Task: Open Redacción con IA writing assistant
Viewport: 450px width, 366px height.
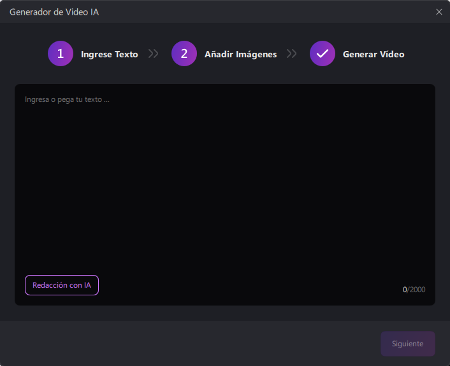Action: tap(62, 285)
